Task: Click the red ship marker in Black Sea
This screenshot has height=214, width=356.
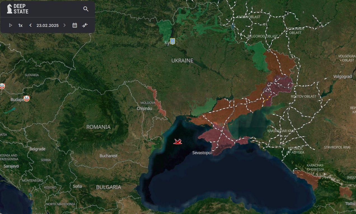Action: coord(177,141)
